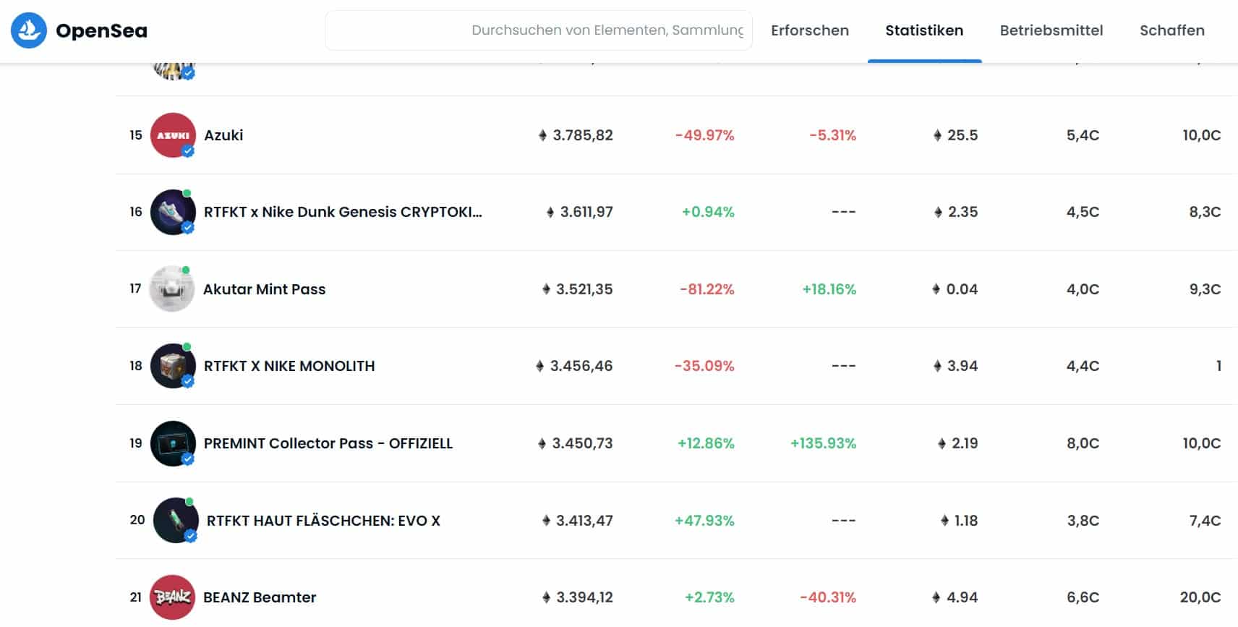
Task: Open RTFKT HAUT FLÄSCHCHEN: EVO X link
Action: click(x=323, y=521)
